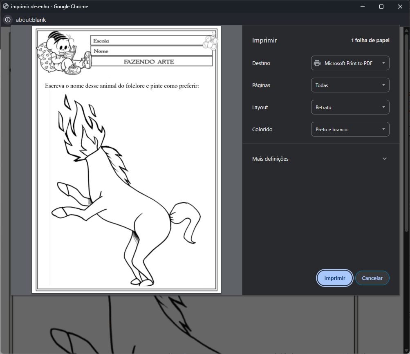Click the chevron arrow next to Mais definições
410x354 pixels.
[x=384, y=159]
